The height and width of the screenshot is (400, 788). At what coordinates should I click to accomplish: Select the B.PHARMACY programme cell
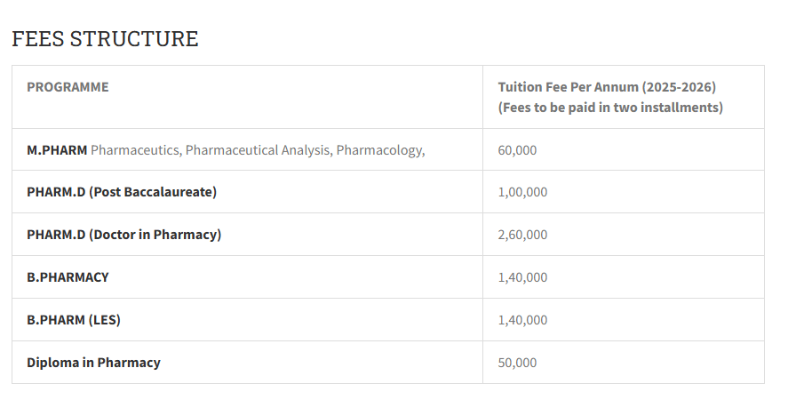click(x=68, y=277)
